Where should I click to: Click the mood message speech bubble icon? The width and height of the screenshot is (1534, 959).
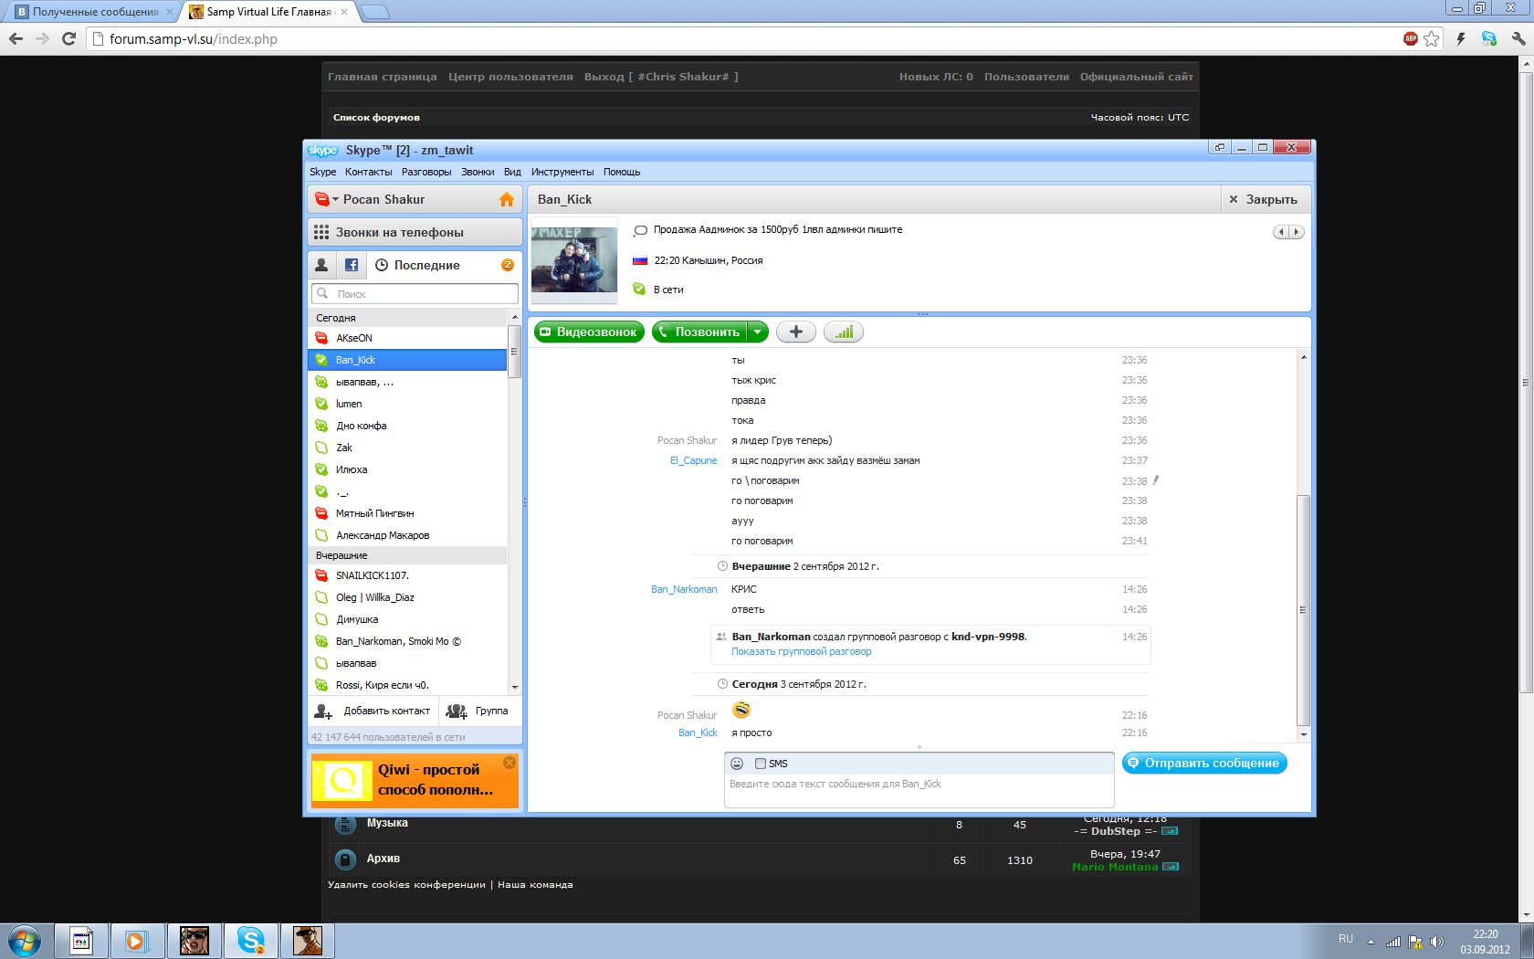click(640, 230)
